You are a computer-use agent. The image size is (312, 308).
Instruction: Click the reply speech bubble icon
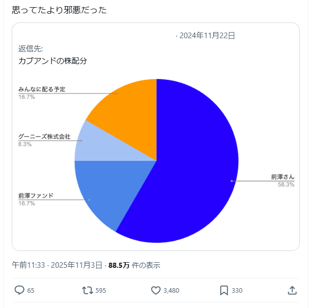coord(19,290)
